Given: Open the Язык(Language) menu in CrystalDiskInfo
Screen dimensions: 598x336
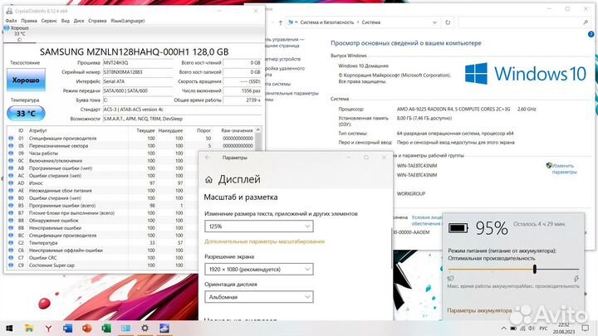Looking at the screenshot, I should (x=128, y=21).
